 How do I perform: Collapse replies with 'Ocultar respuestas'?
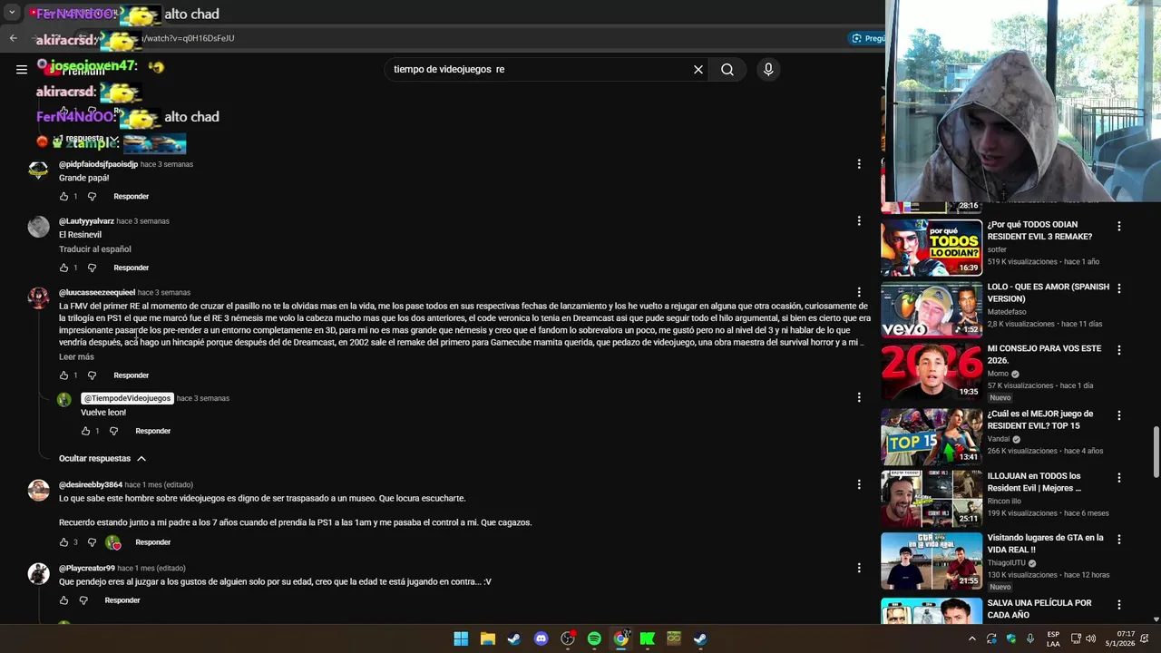tap(102, 459)
